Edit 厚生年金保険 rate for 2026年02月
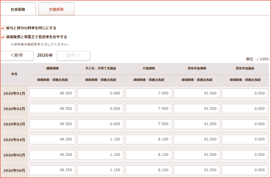 coord(197,109)
